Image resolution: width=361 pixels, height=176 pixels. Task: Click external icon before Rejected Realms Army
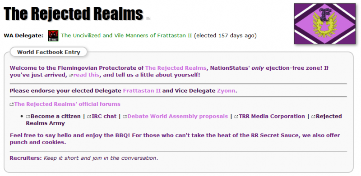(313, 117)
